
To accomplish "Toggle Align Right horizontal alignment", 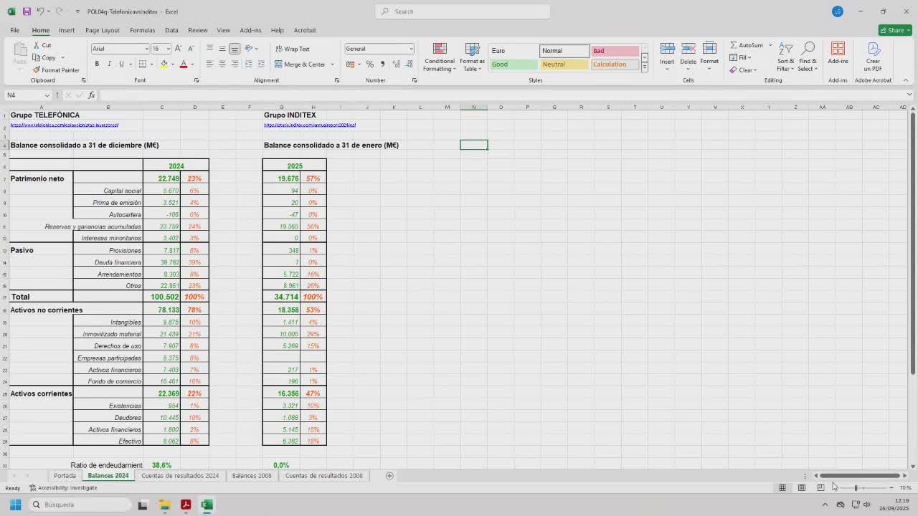I will (x=235, y=64).
